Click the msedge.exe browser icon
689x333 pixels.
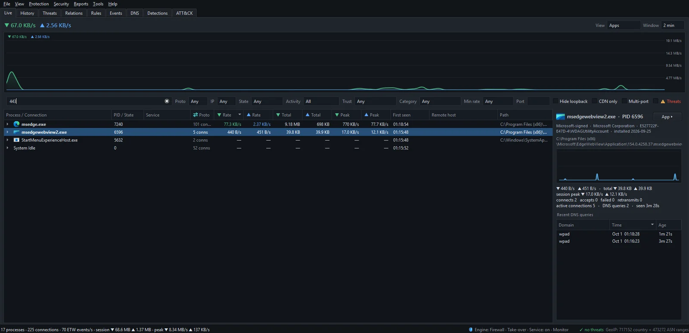(16, 124)
